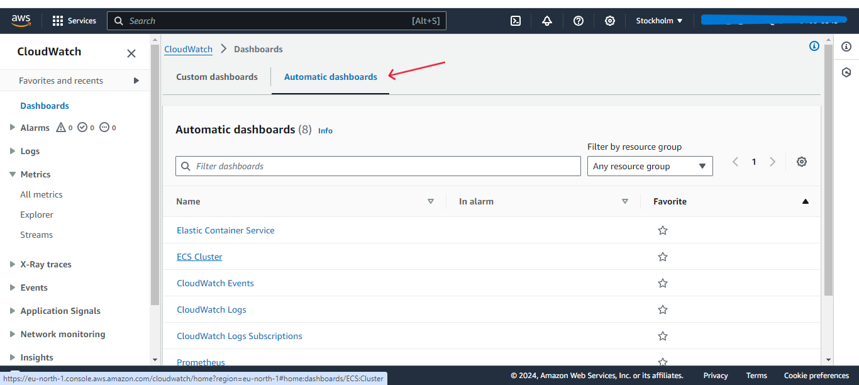This screenshot has width=859, height=385.
Task: Open metric Streams in the sidebar
Action: 36,235
